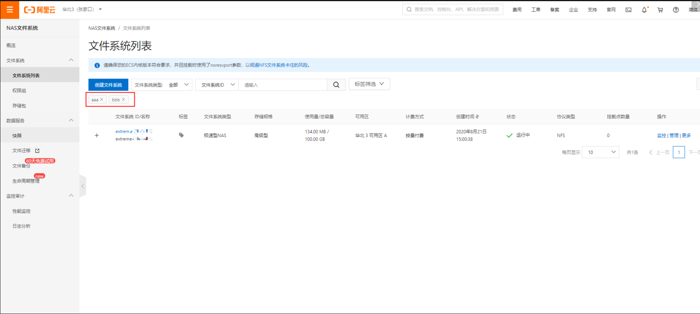
Task: Click the Alibaba Cloud logo
Action: (40, 10)
